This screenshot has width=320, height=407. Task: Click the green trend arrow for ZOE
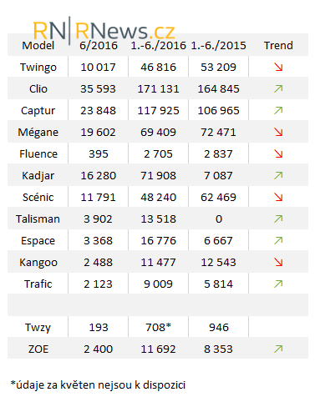278,349
